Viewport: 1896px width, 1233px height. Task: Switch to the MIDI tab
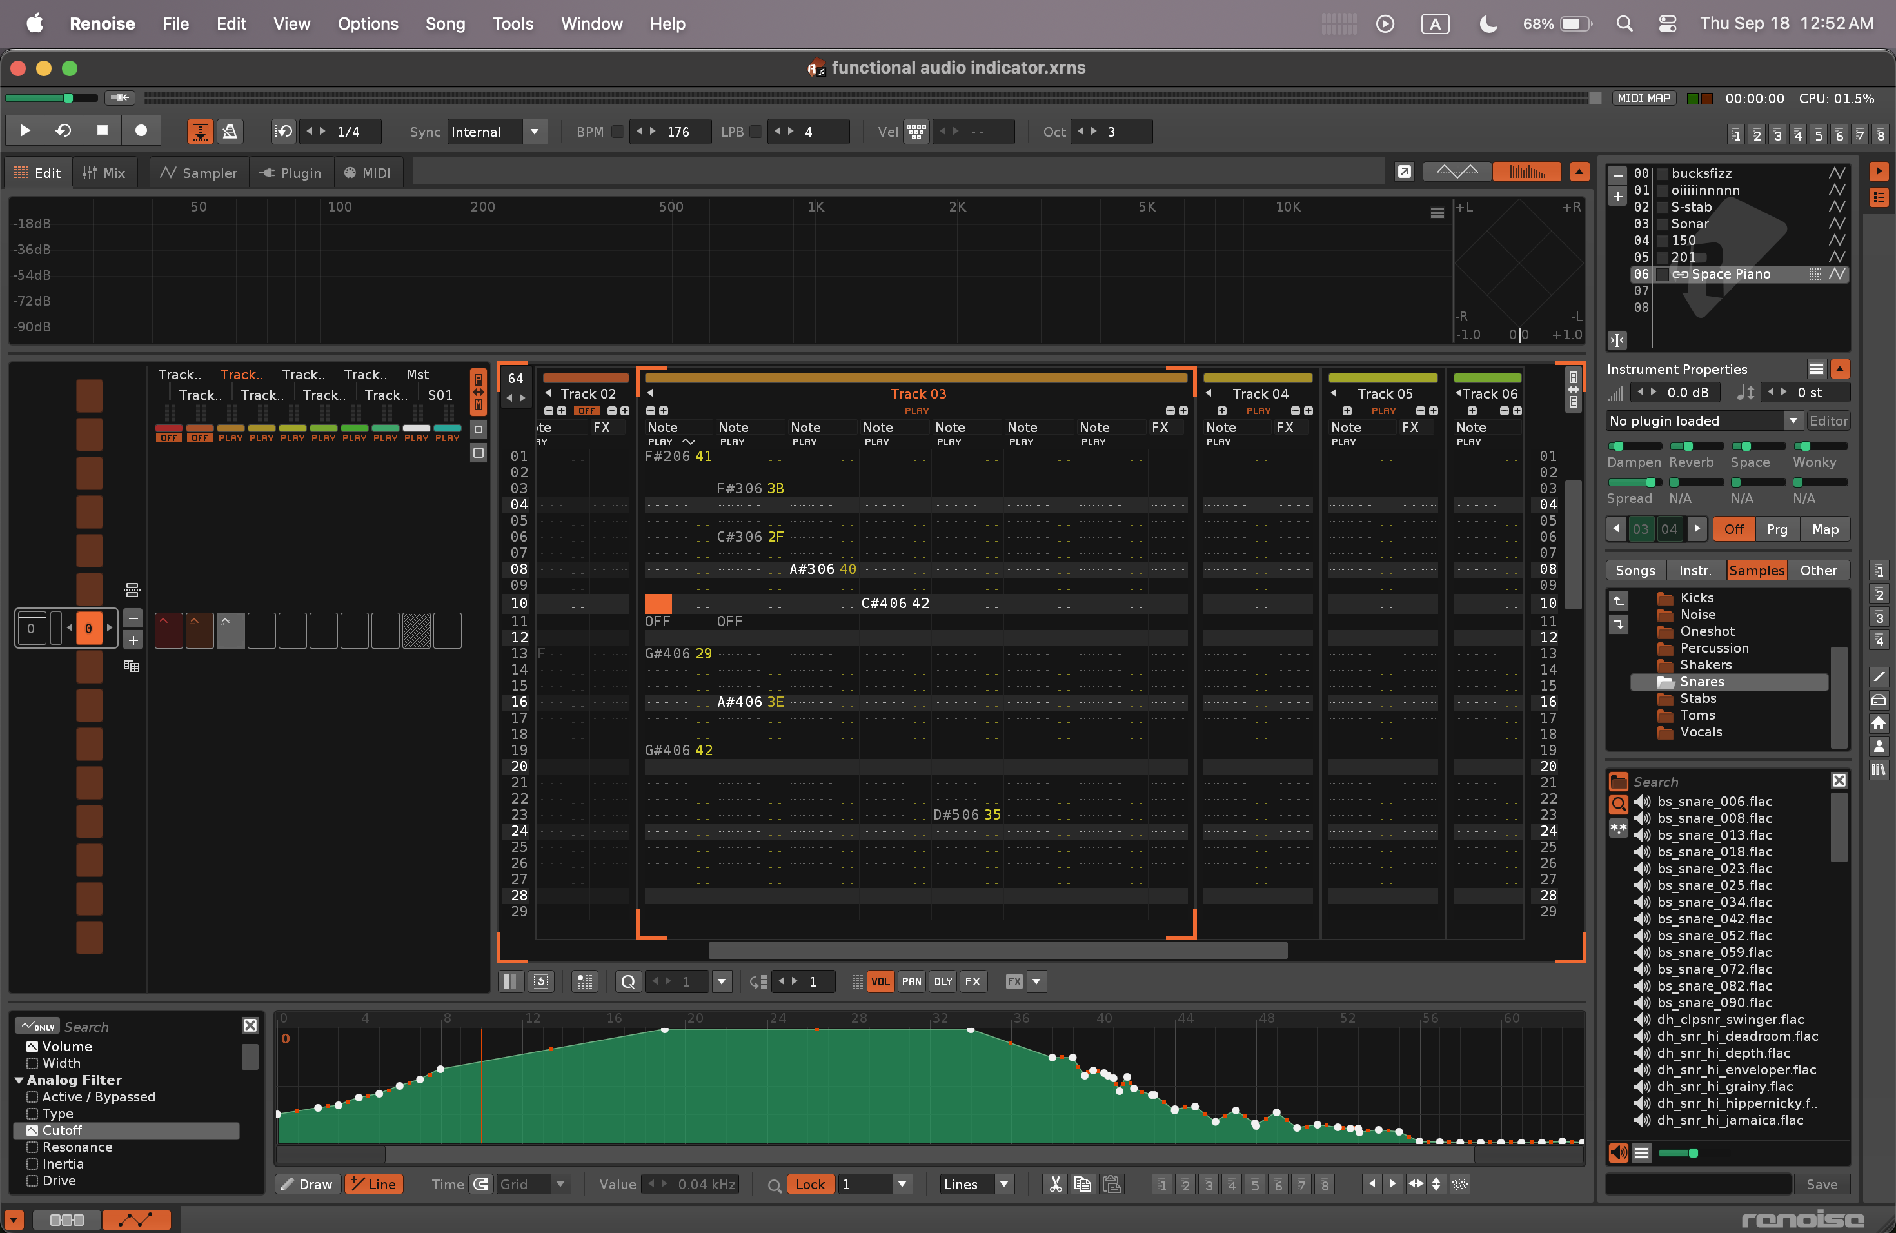point(367,173)
